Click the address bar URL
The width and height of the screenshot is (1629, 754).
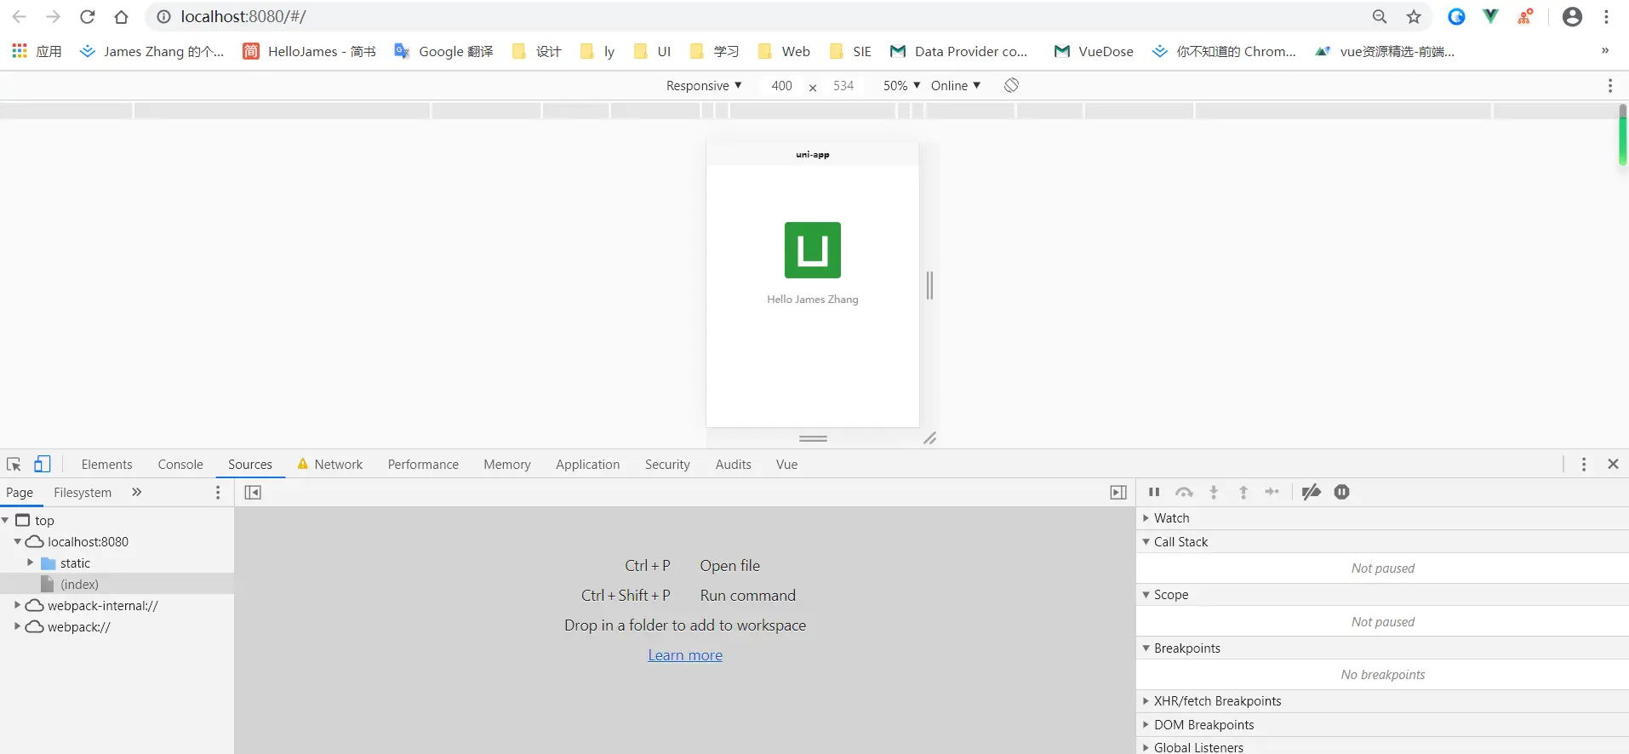click(x=243, y=17)
